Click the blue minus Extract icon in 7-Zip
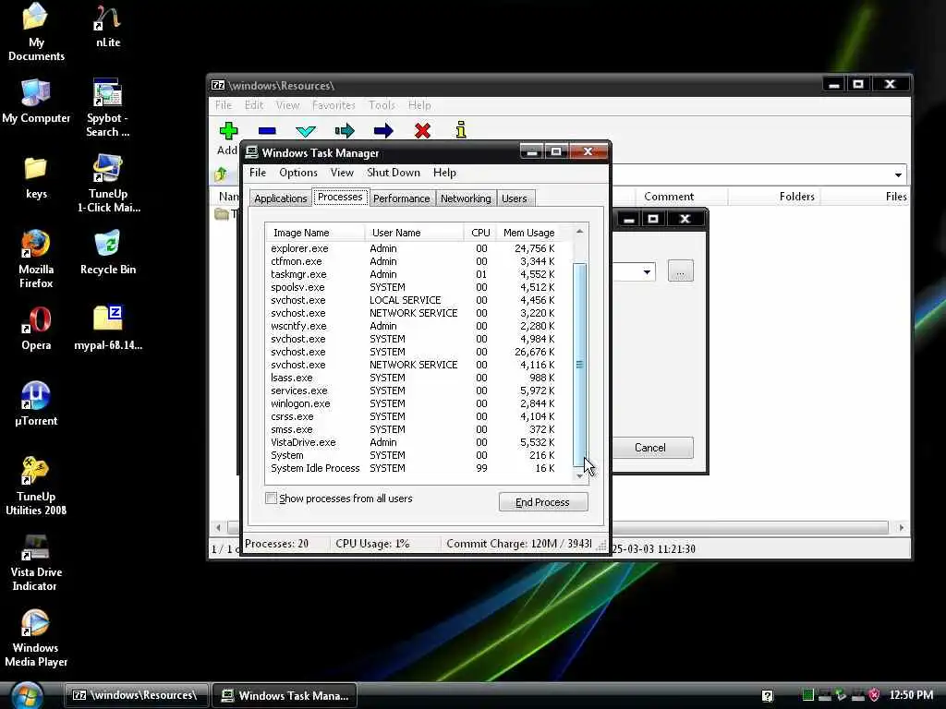This screenshot has width=946, height=709. (267, 131)
